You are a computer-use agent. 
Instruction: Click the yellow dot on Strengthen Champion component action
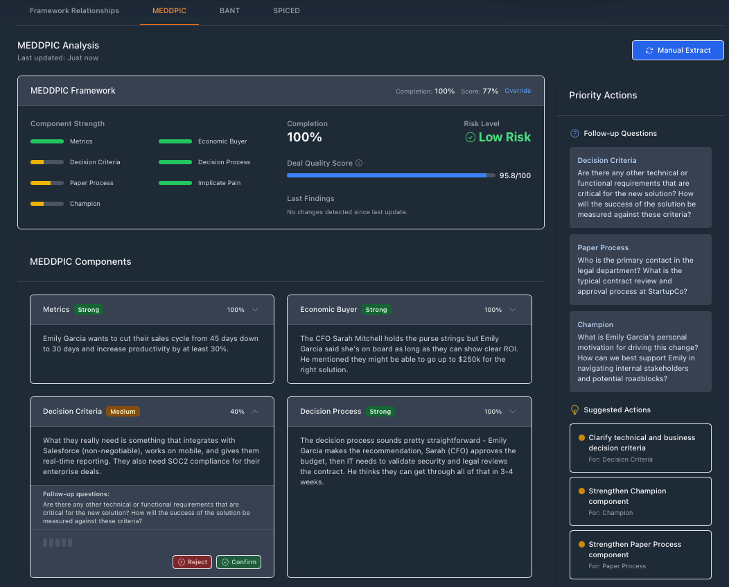tap(582, 491)
